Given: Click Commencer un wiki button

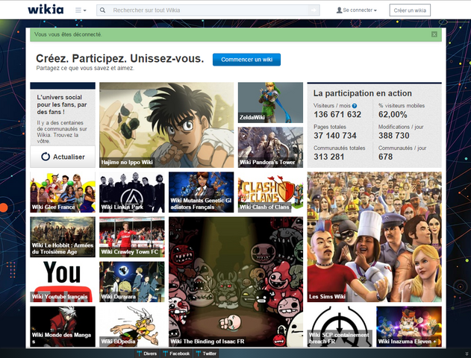Looking at the screenshot, I should pyautogui.click(x=246, y=60).
